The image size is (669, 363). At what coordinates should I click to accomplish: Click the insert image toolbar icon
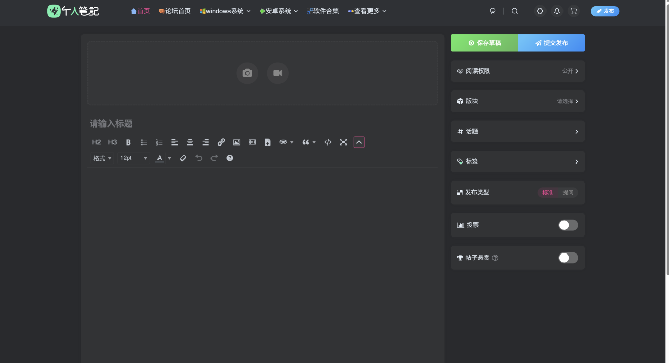237,142
